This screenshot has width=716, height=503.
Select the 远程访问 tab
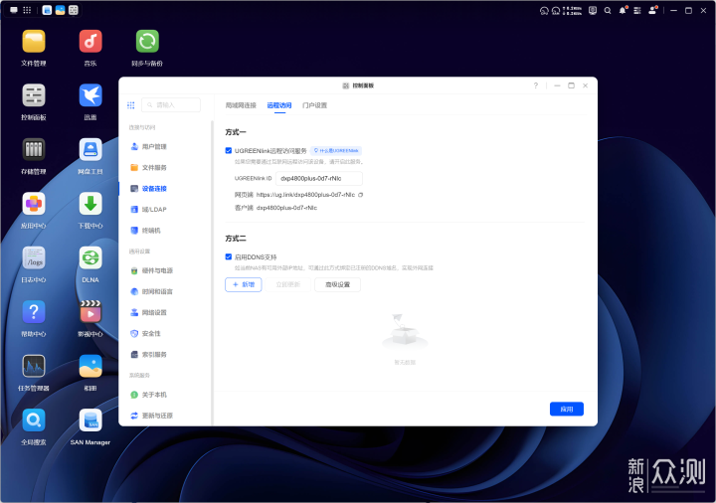point(279,105)
